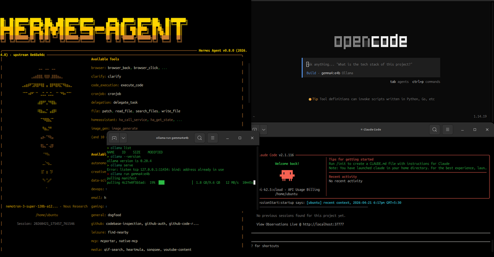Click the 'clarify: clarify' row in Hermes
Screen dimensions: 494x257
pos(106,76)
